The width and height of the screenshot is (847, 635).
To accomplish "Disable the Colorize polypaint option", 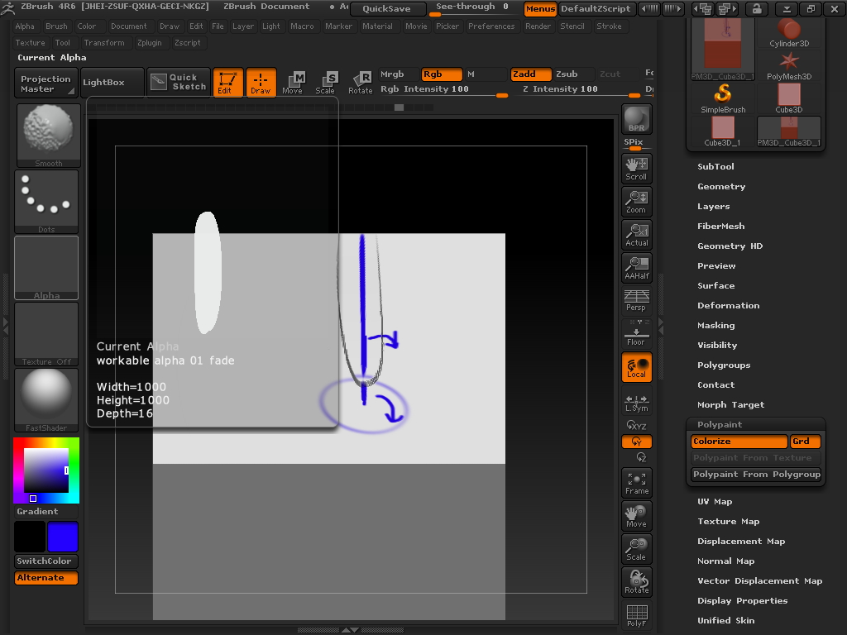I will (739, 442).
